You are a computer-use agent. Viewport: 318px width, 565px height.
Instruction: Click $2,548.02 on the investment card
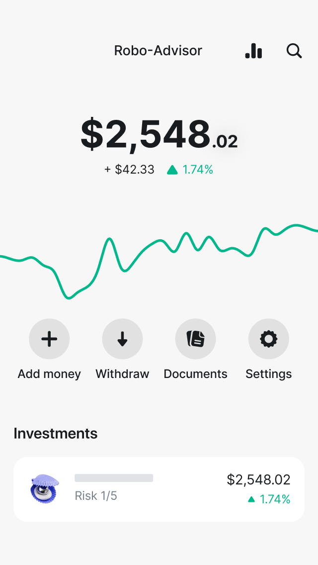click(259, 479)
